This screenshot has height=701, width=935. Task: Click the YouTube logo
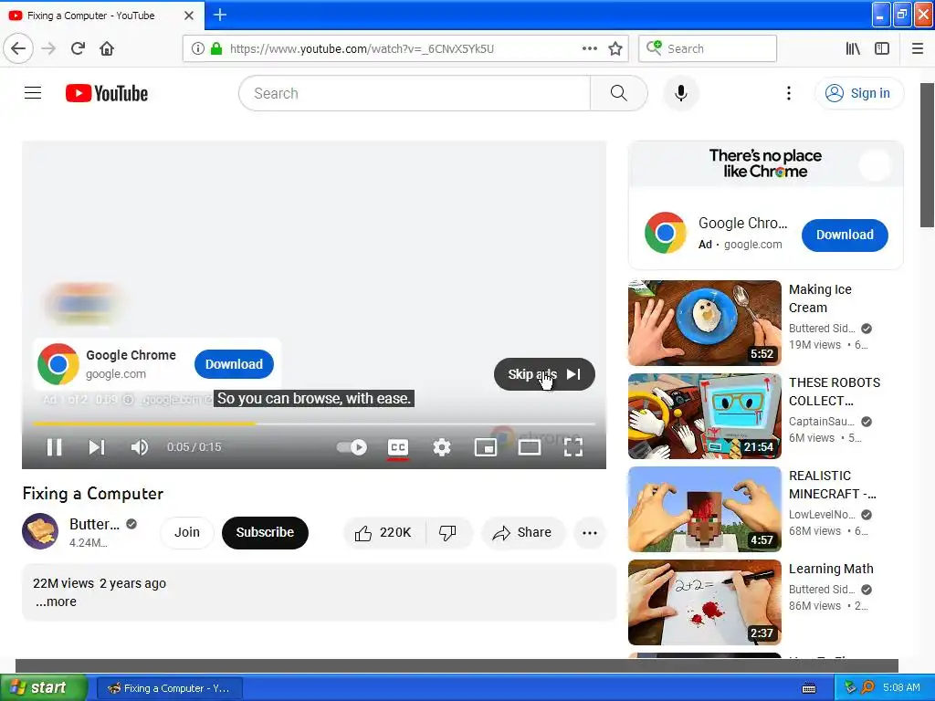point(107,93)
